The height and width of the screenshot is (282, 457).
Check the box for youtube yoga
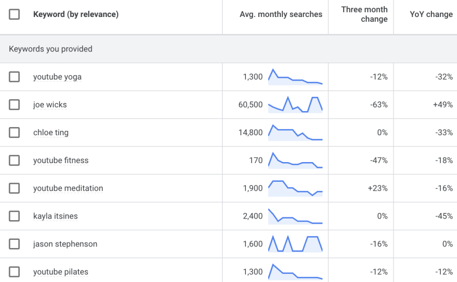(14, 77)
